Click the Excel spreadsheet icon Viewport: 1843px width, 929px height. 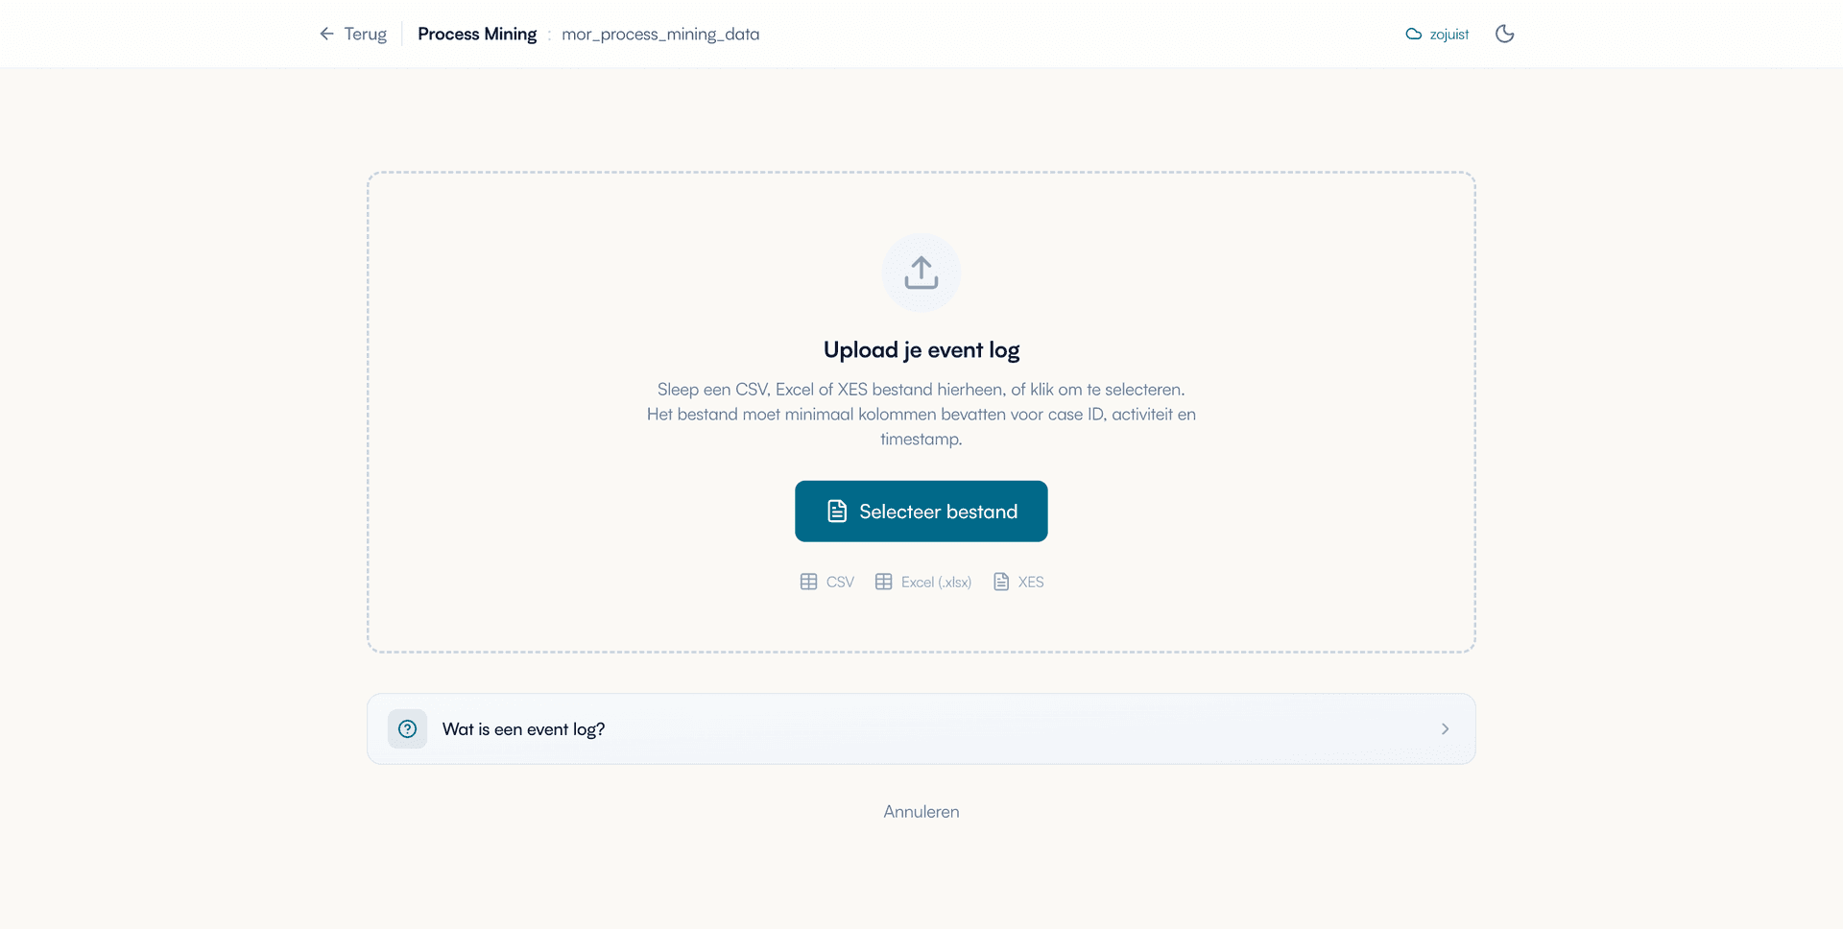pyautogui.click(x=883, y=582)
